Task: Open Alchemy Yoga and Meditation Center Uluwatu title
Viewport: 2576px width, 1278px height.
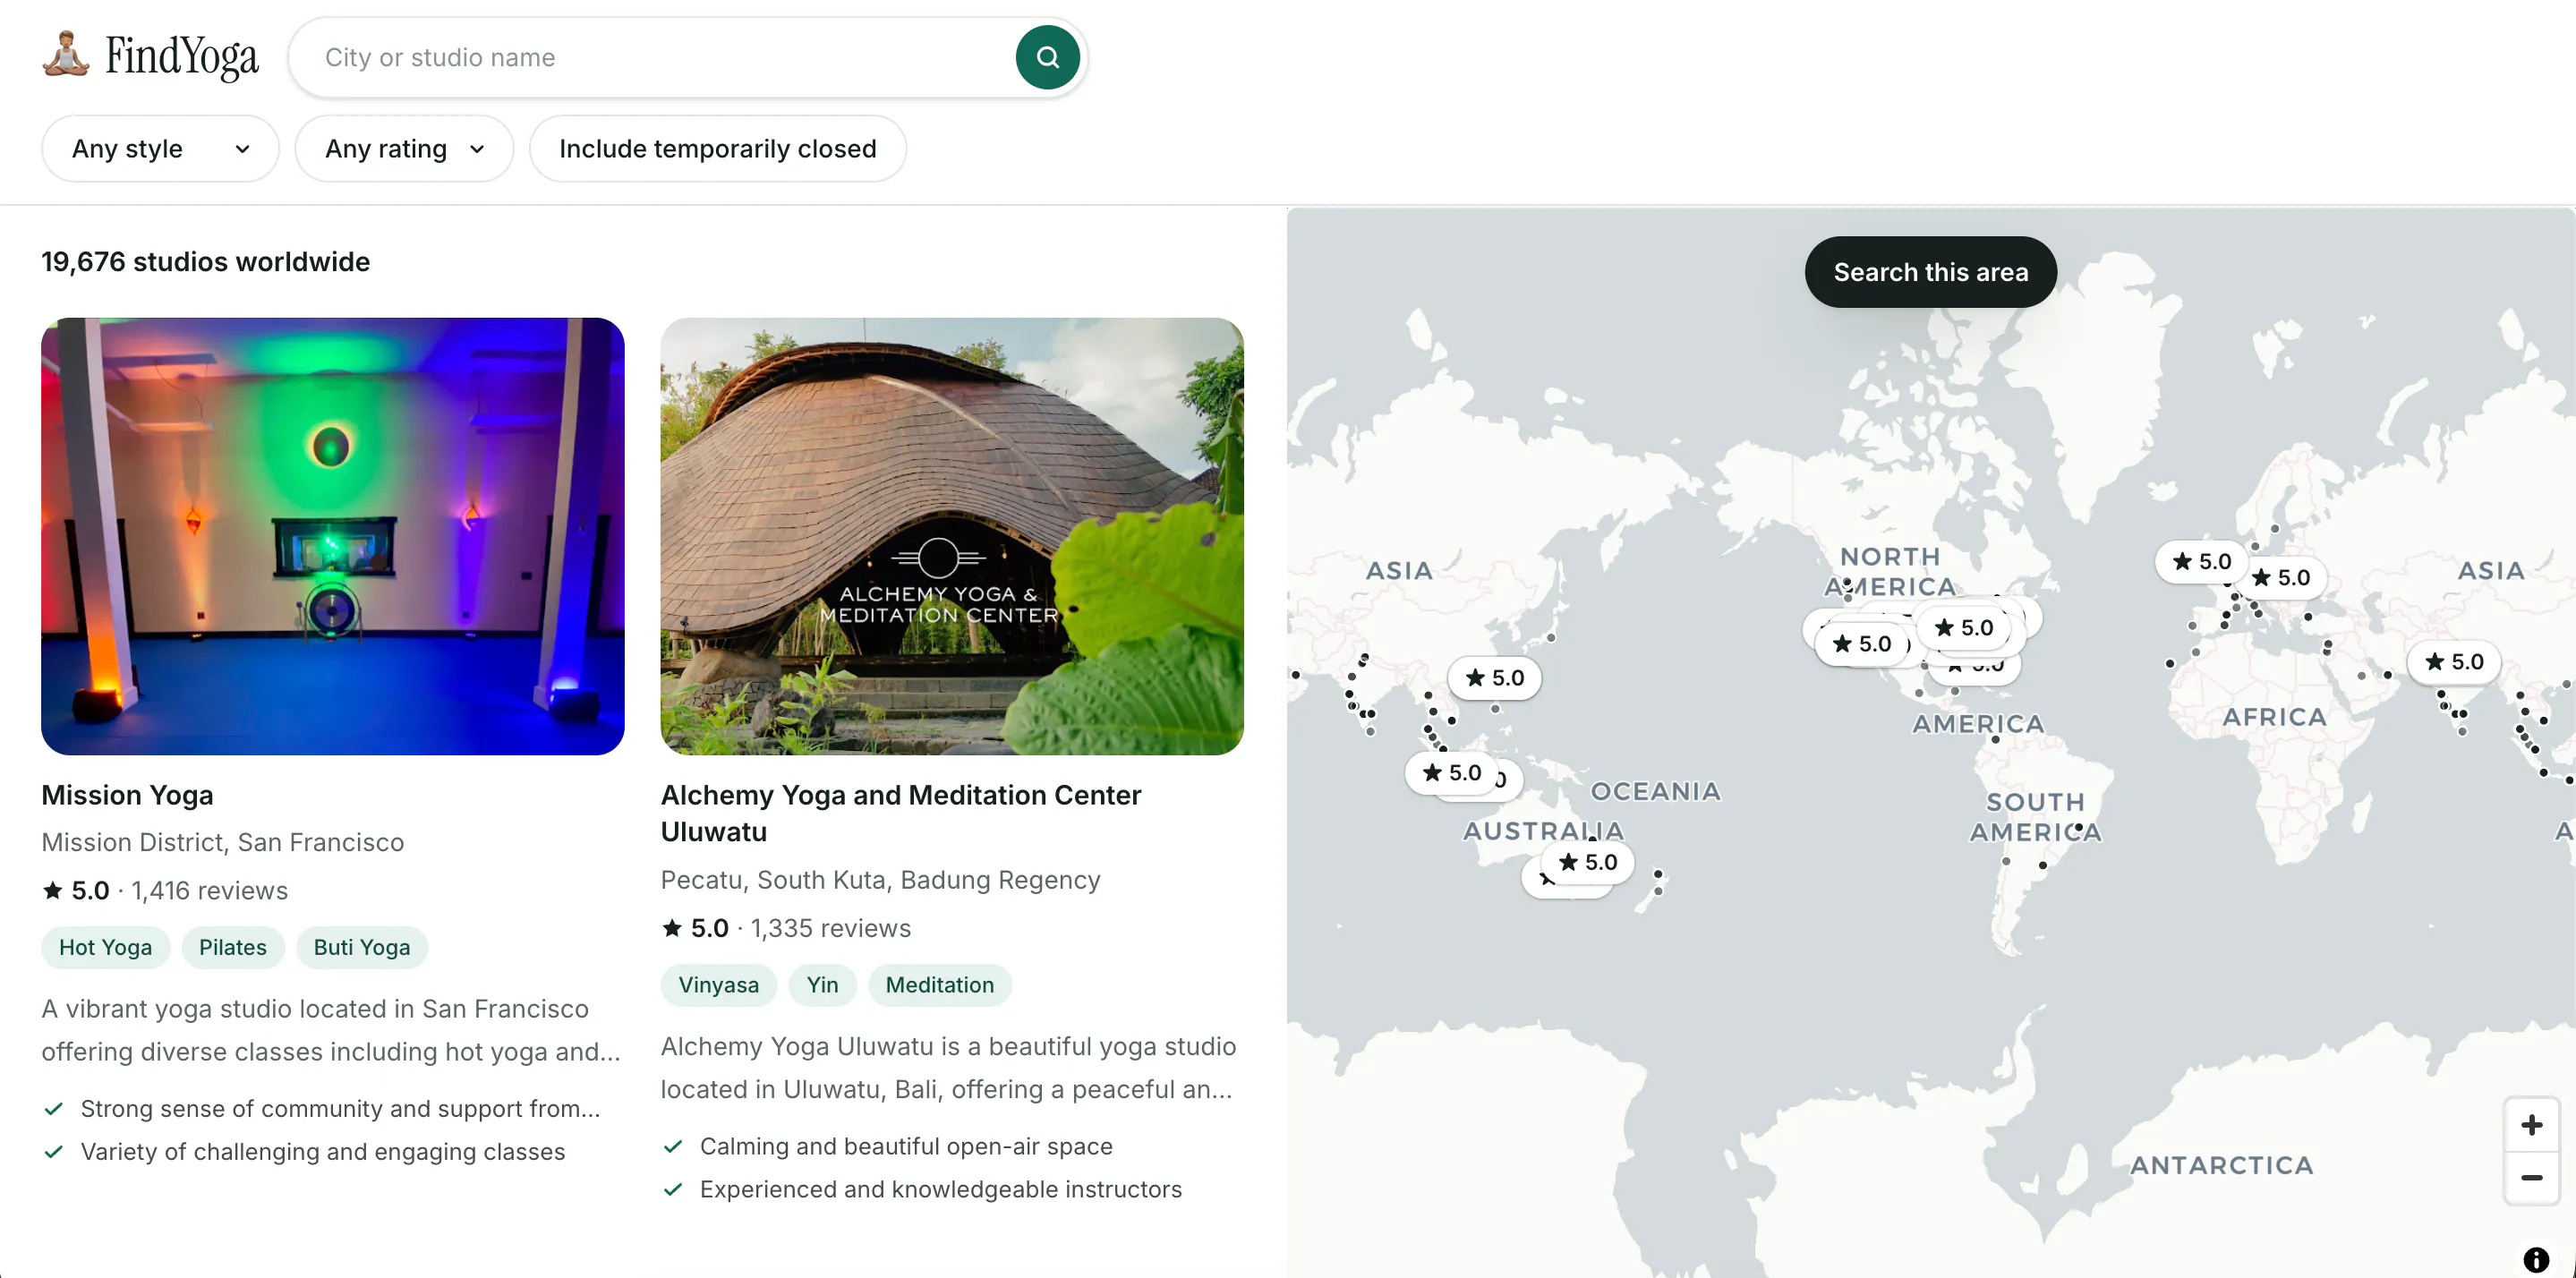Action: 900,813
